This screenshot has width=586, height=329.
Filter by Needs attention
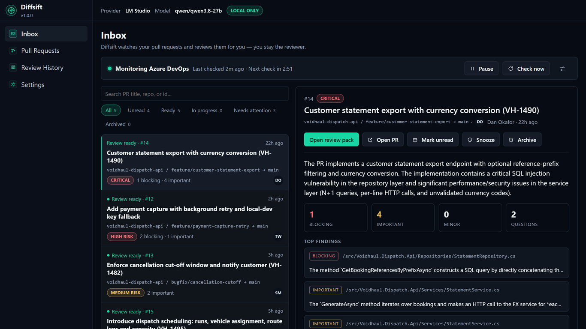point(254,111)
